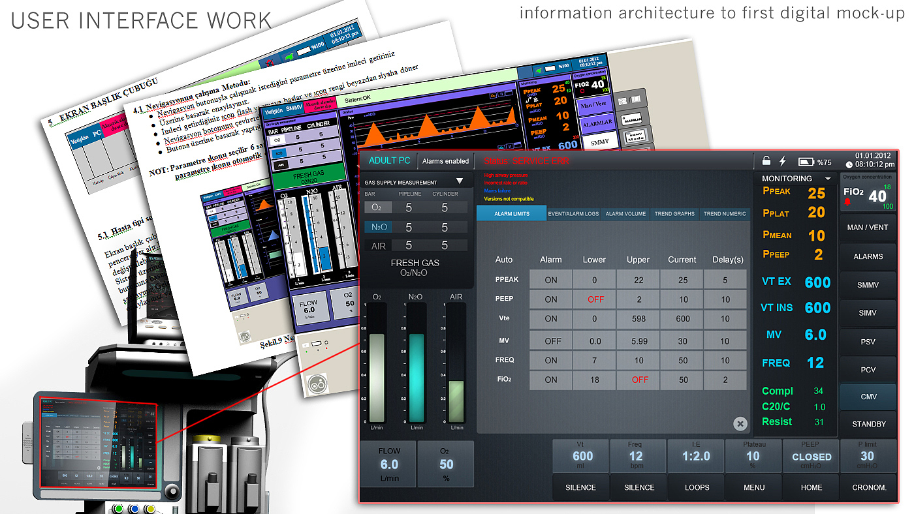
Task: Toggle the FREQ alarm ON cell
Action: [x=551, y=360]
